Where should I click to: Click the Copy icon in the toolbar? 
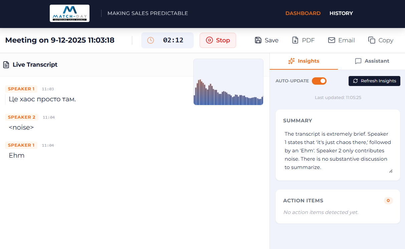(x=372, y=40)
